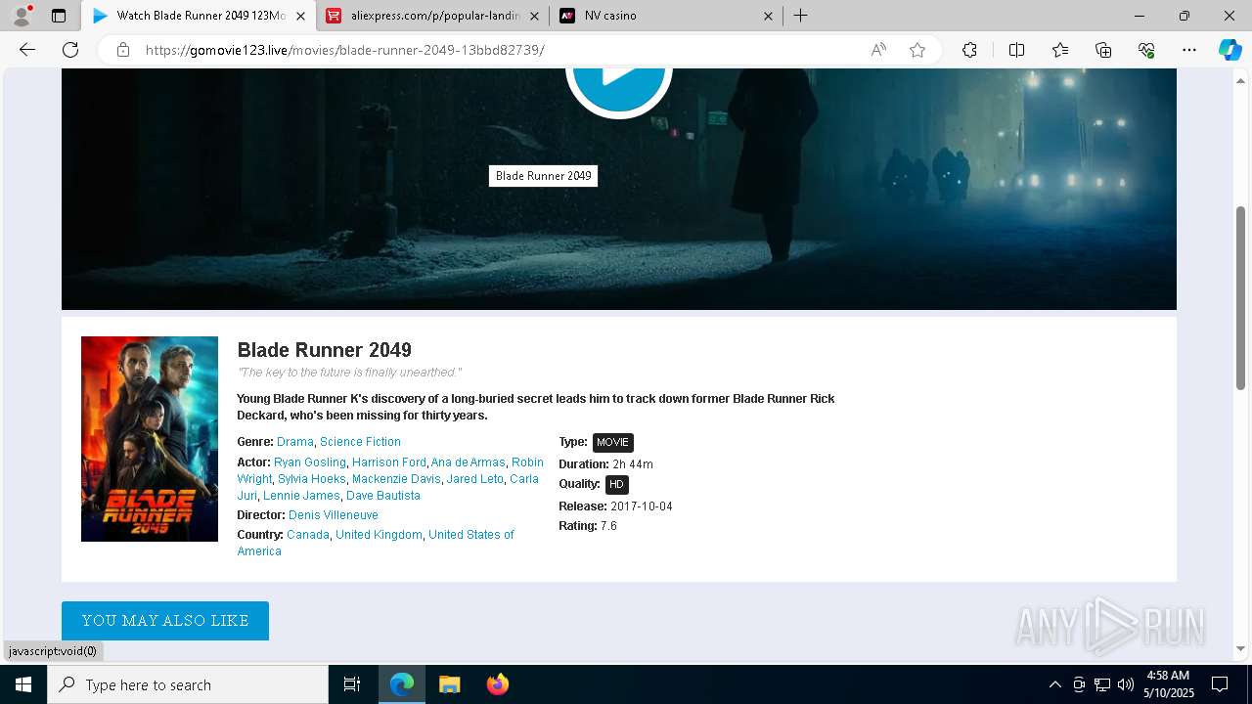Open actor Jared Leto link
Viewport: 1252px width, 704px height.
pos(475,479)
